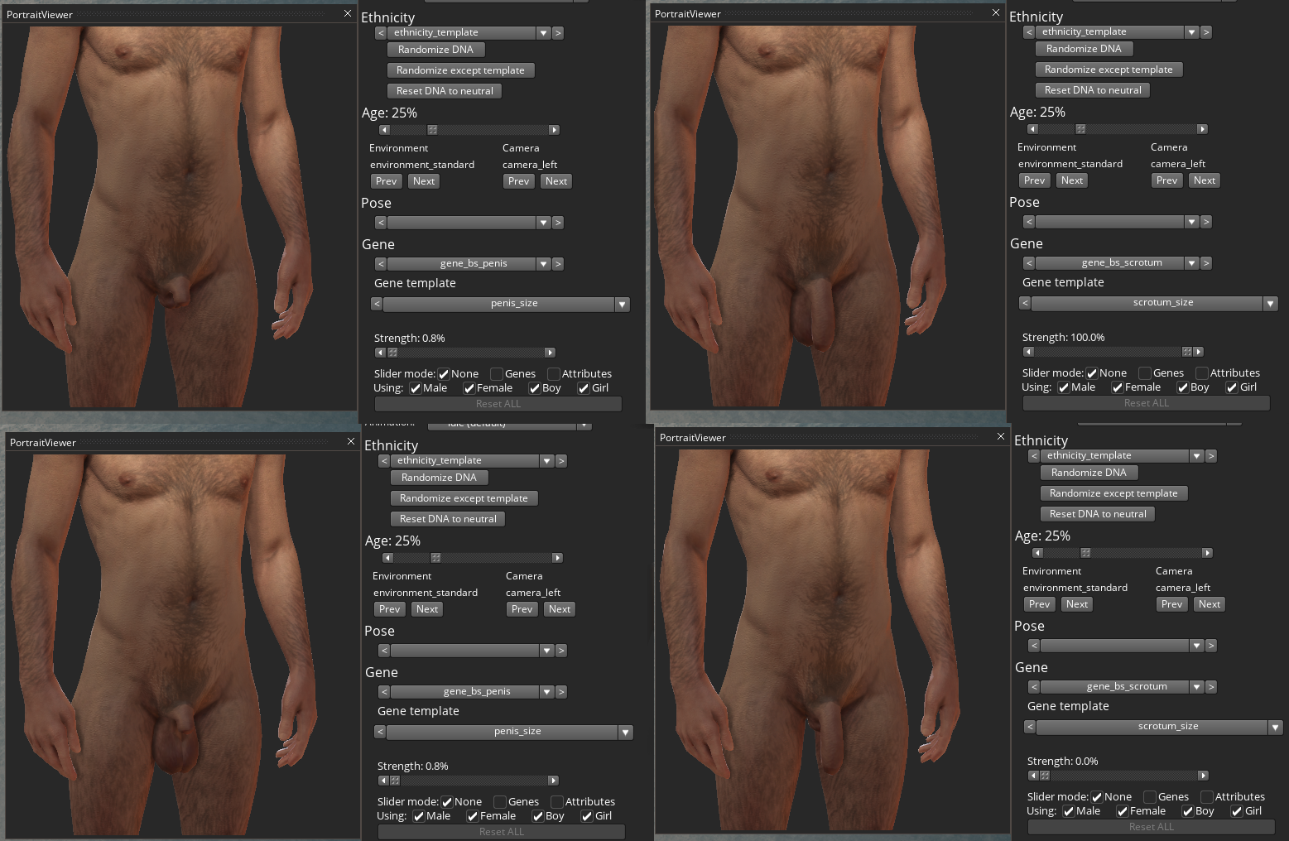Open gene_bs_scrotum dropdown in top-right panel
This screenshot has height=841, width=1289.
1191,263
